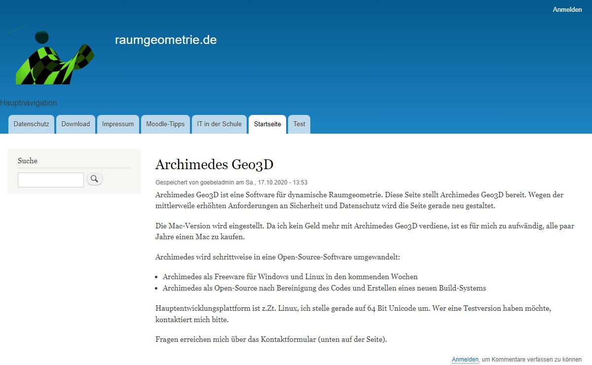
Task: Click the raumgeometrie.de site name
Action: [x=166, y=40]
